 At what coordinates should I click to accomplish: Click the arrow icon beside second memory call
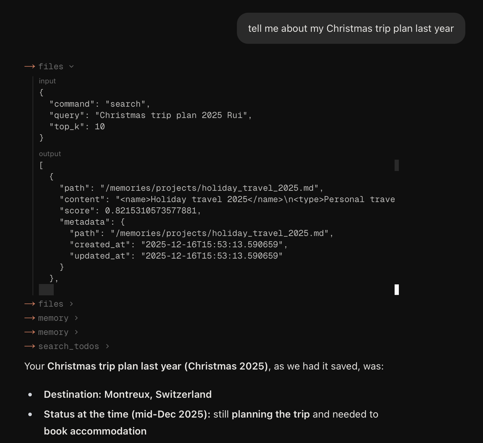click(x=30, y=332)
